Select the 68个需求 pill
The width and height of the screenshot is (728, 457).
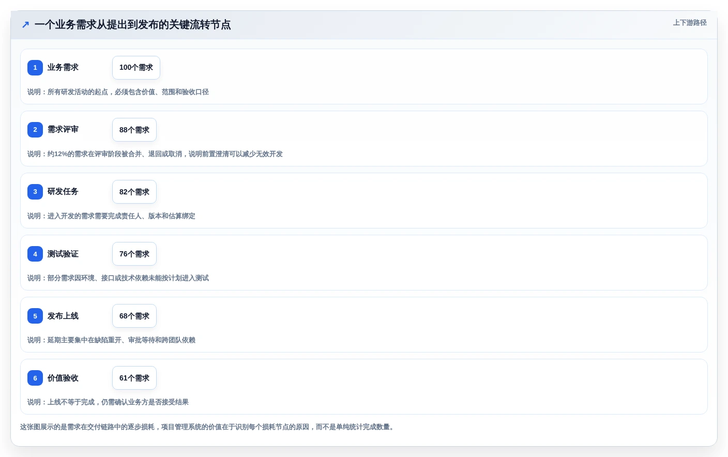(x=134, y=316)
